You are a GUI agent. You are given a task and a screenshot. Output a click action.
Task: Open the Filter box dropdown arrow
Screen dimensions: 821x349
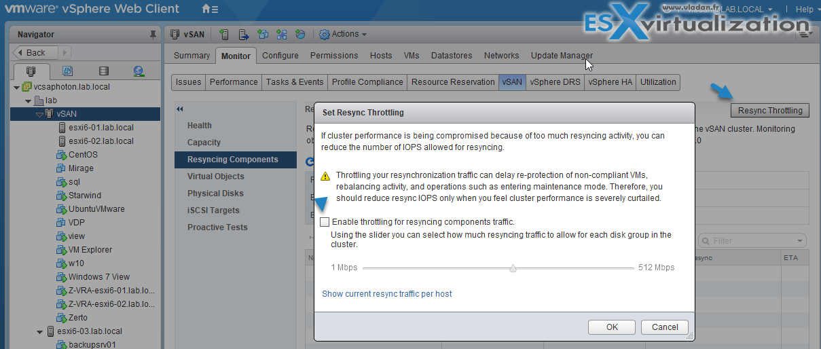801,241
